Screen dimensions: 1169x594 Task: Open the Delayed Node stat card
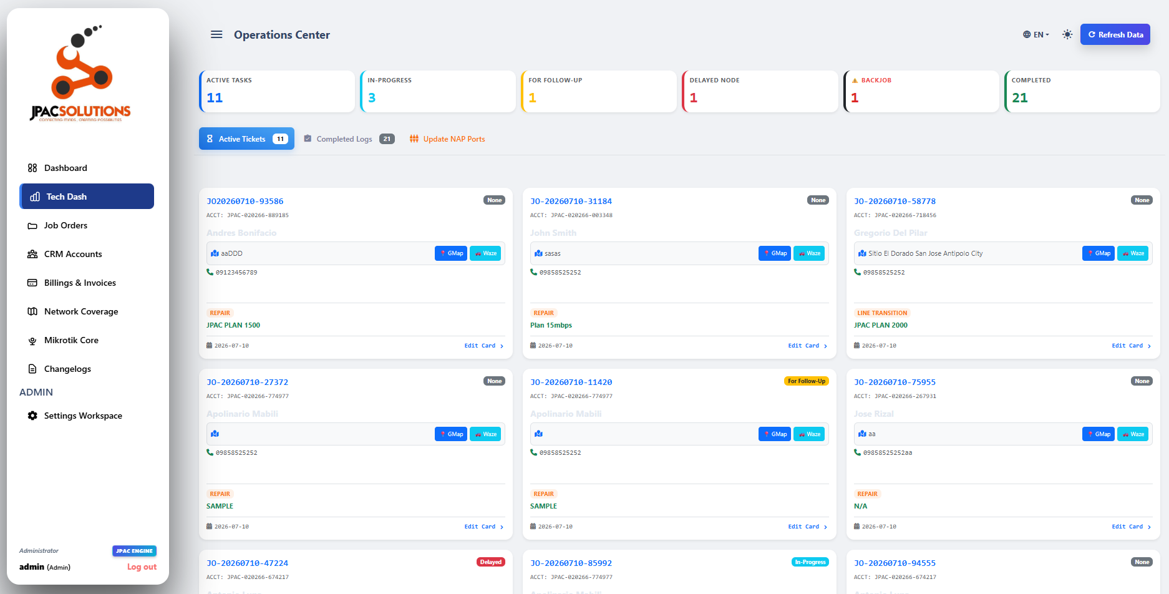pos(760,91)
